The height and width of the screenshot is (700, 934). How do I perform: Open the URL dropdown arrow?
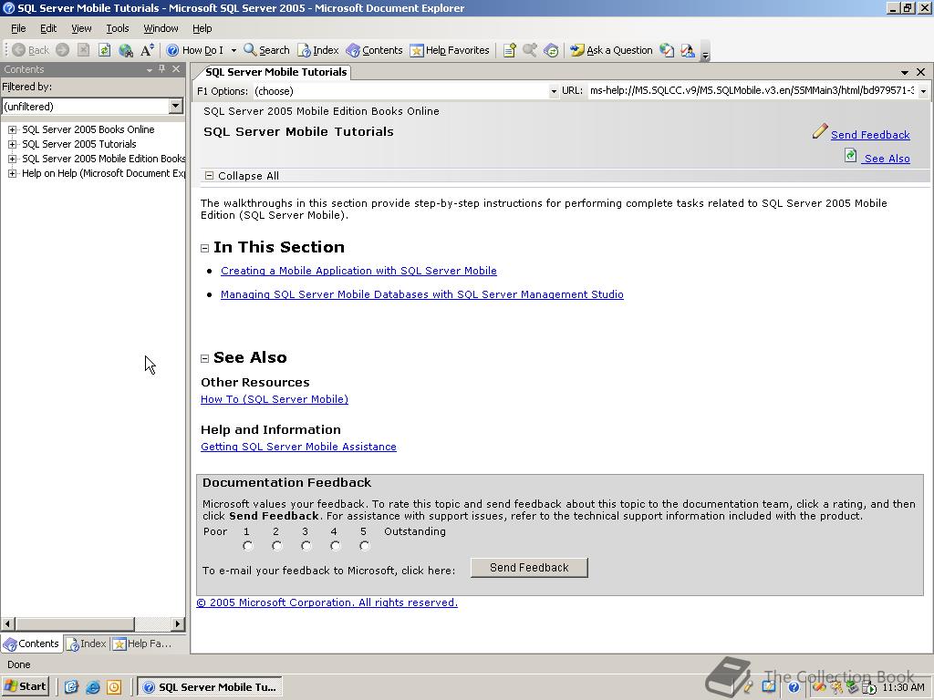coord(923,91)
